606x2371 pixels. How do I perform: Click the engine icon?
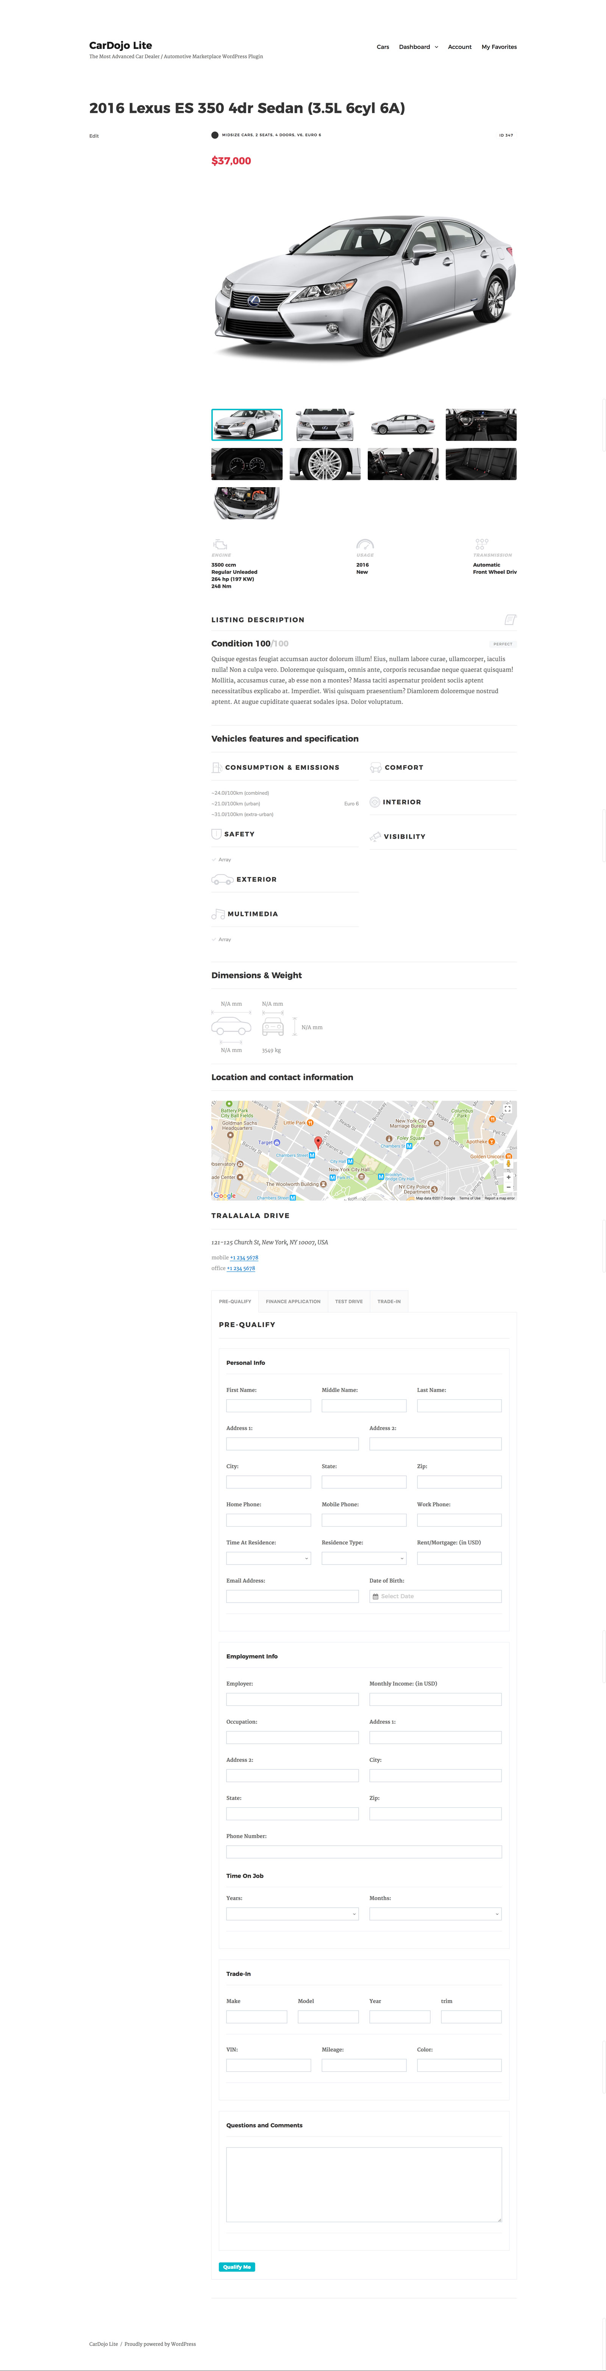220,544
